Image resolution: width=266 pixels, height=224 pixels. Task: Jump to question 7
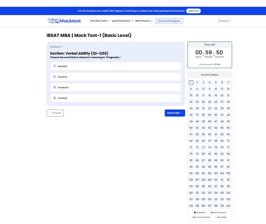228,83
